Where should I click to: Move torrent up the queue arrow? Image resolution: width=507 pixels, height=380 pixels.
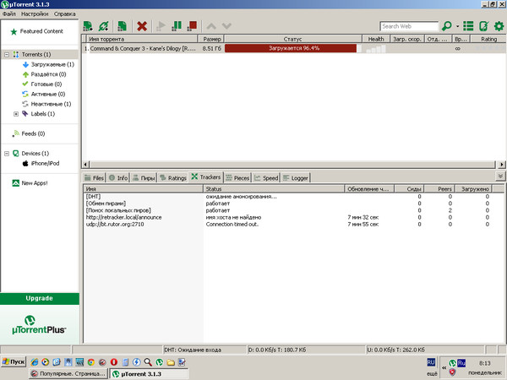[x=211, y=26]
